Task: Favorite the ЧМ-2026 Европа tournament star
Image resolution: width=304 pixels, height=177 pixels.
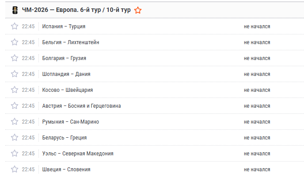Action: [138, 10]
